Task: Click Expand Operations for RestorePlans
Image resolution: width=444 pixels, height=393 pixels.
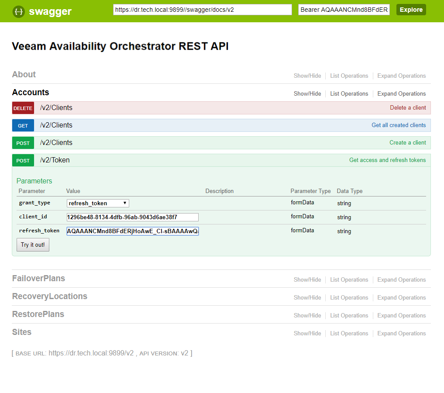Action: pyautogui.click(x=402, y=315)
